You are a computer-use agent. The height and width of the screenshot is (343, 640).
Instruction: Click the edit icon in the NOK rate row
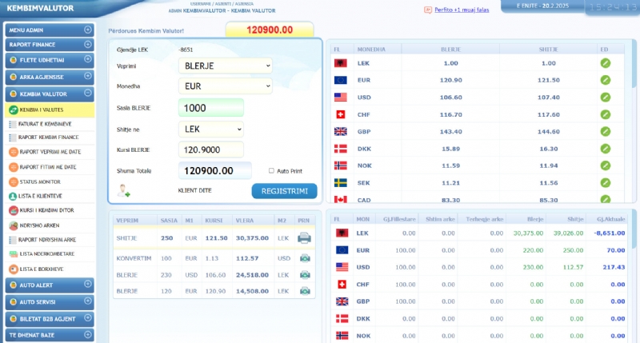[606, 166]
